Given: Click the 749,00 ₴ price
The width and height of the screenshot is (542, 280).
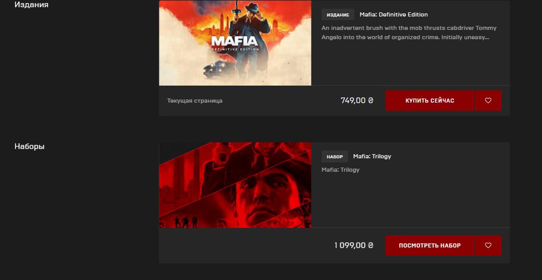Looking at the screenshot, I should (357, 101).
